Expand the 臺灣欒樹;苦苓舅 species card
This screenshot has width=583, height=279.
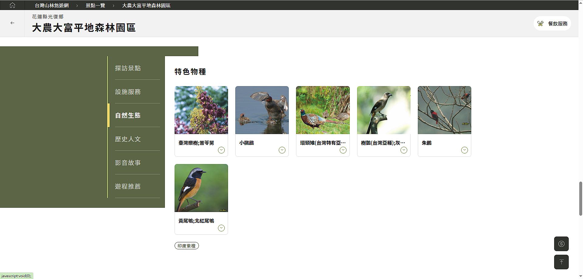[x=221, y=150]
